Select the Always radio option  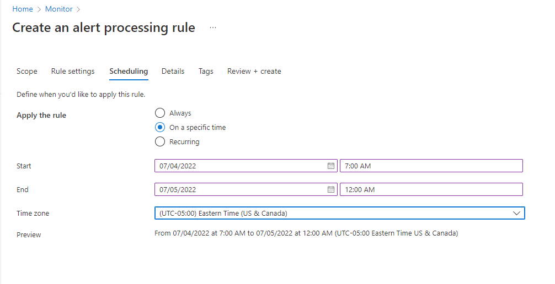[160, 113]
